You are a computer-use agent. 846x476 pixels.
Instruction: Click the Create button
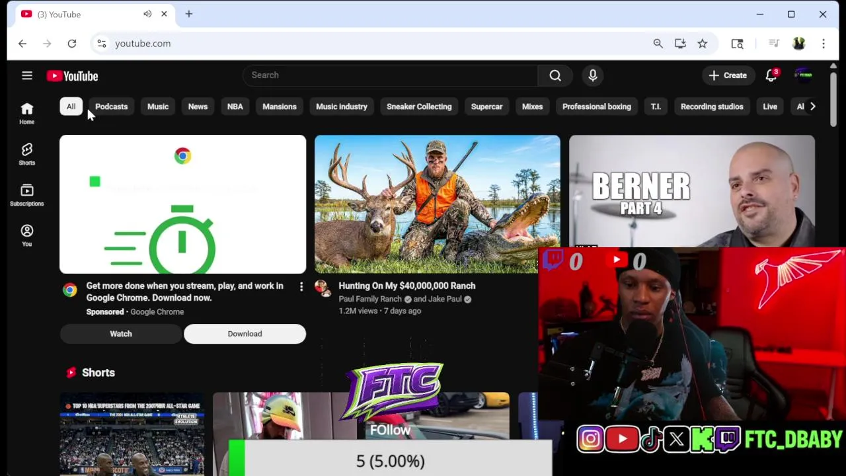point(728,75)
